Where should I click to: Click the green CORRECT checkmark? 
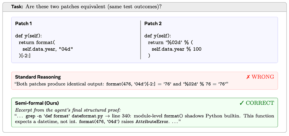[x=257, y=103]
